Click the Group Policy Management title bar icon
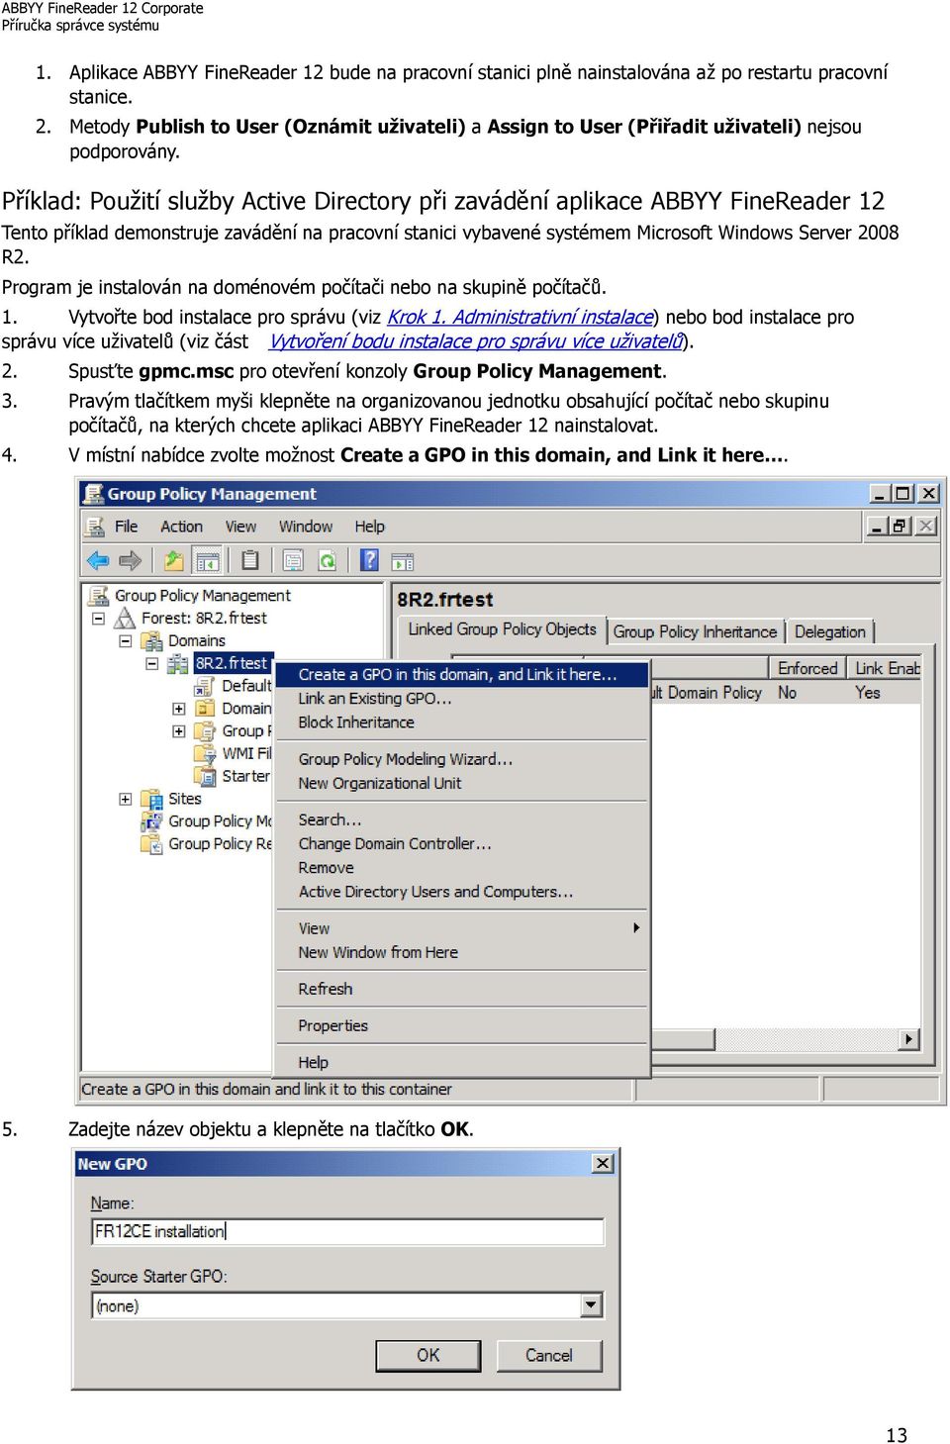Viewport: 950px width, 1444px height. [x=93, y=493]
